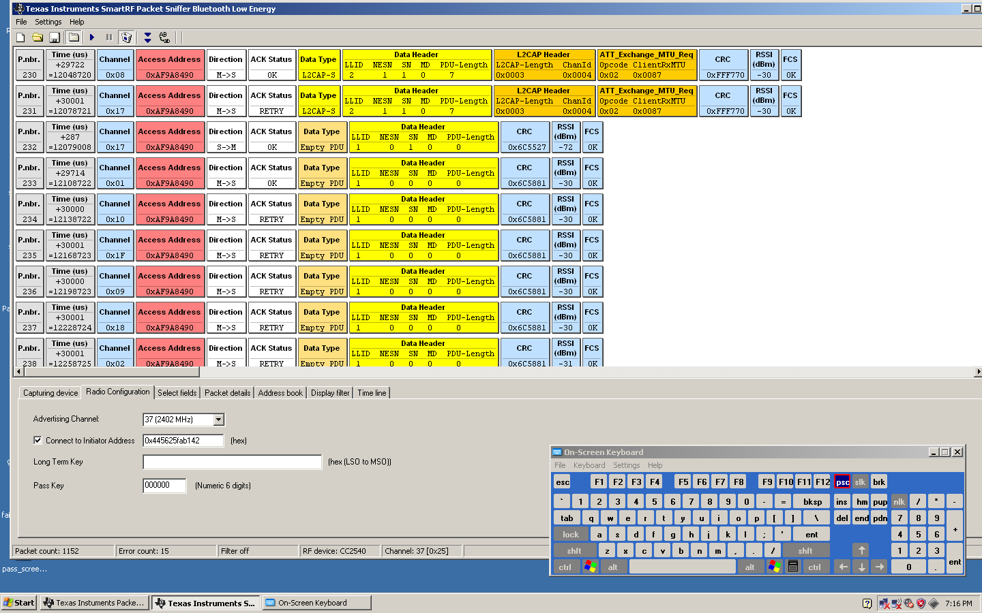Click the application menu key on the On-Screen Keyboard
Image resolution: width=982 pixels, height=613 pixels.
click(x=793, y=567)
